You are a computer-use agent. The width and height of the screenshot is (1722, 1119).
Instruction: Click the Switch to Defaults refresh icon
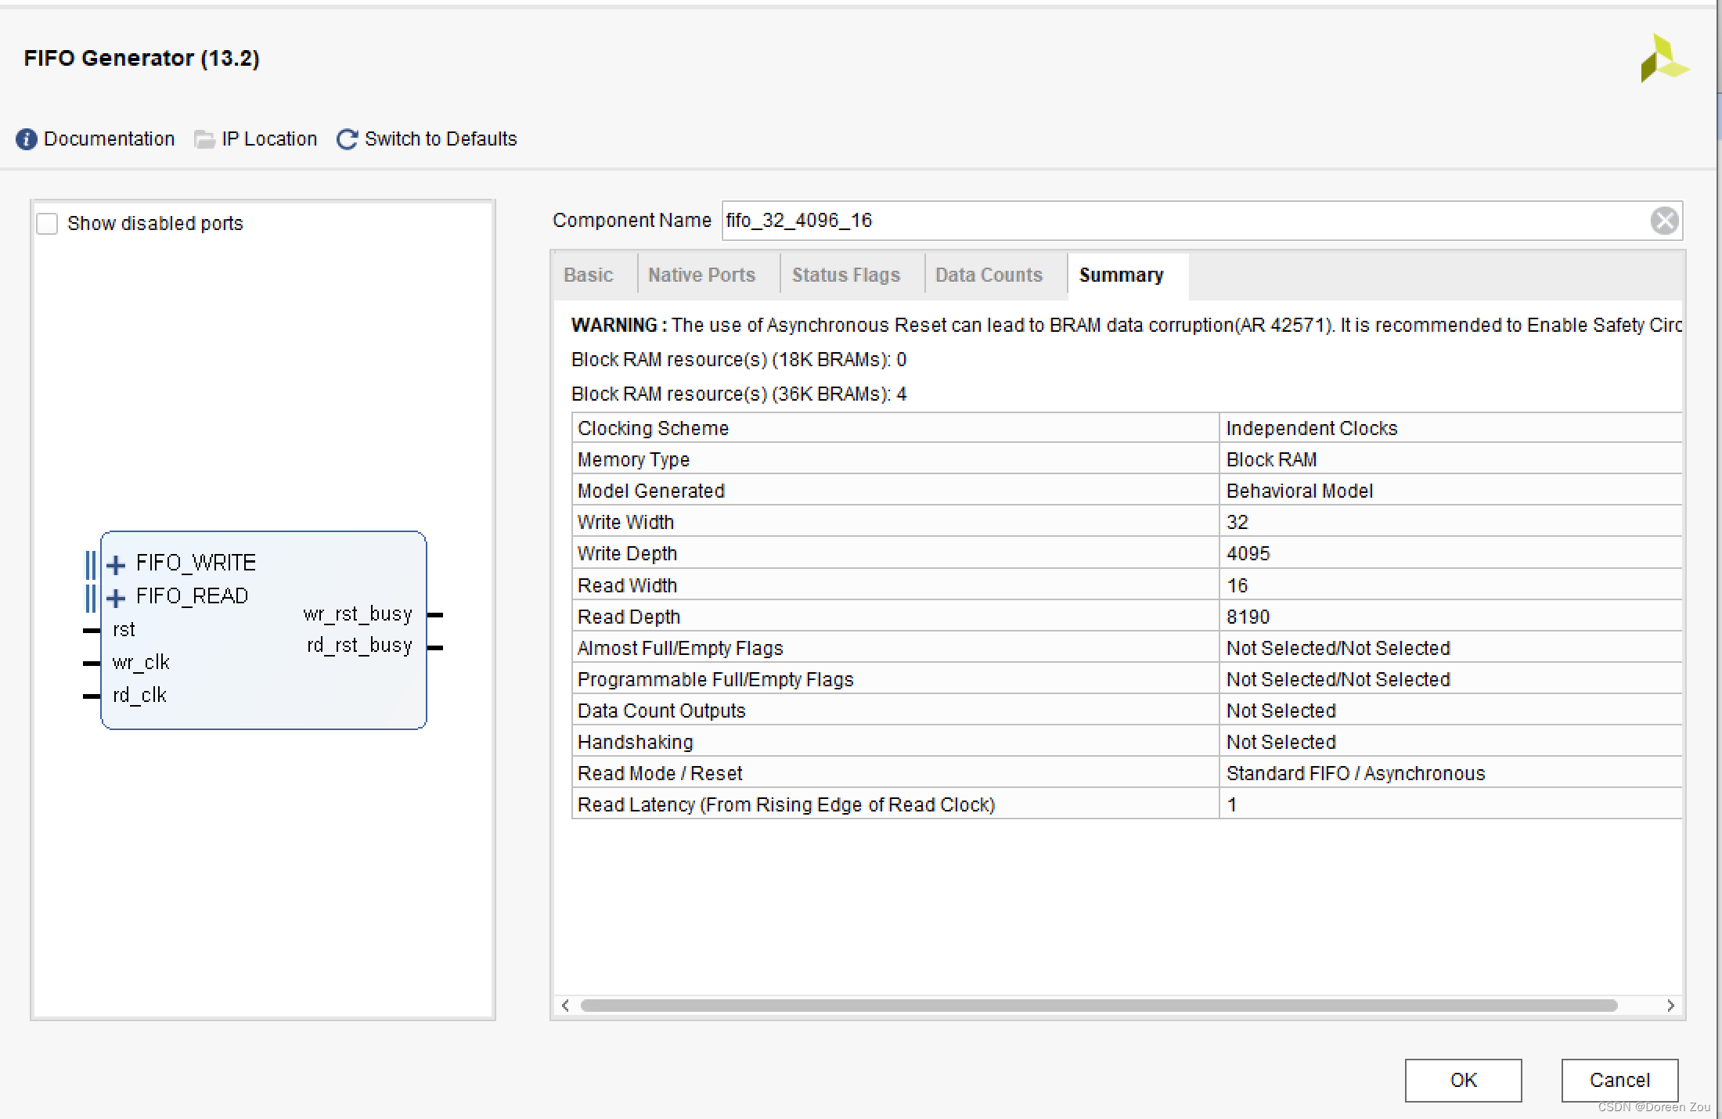pos(347,139)
